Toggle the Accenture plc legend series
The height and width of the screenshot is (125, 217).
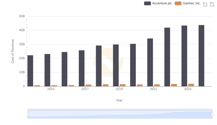pos(158,3)
